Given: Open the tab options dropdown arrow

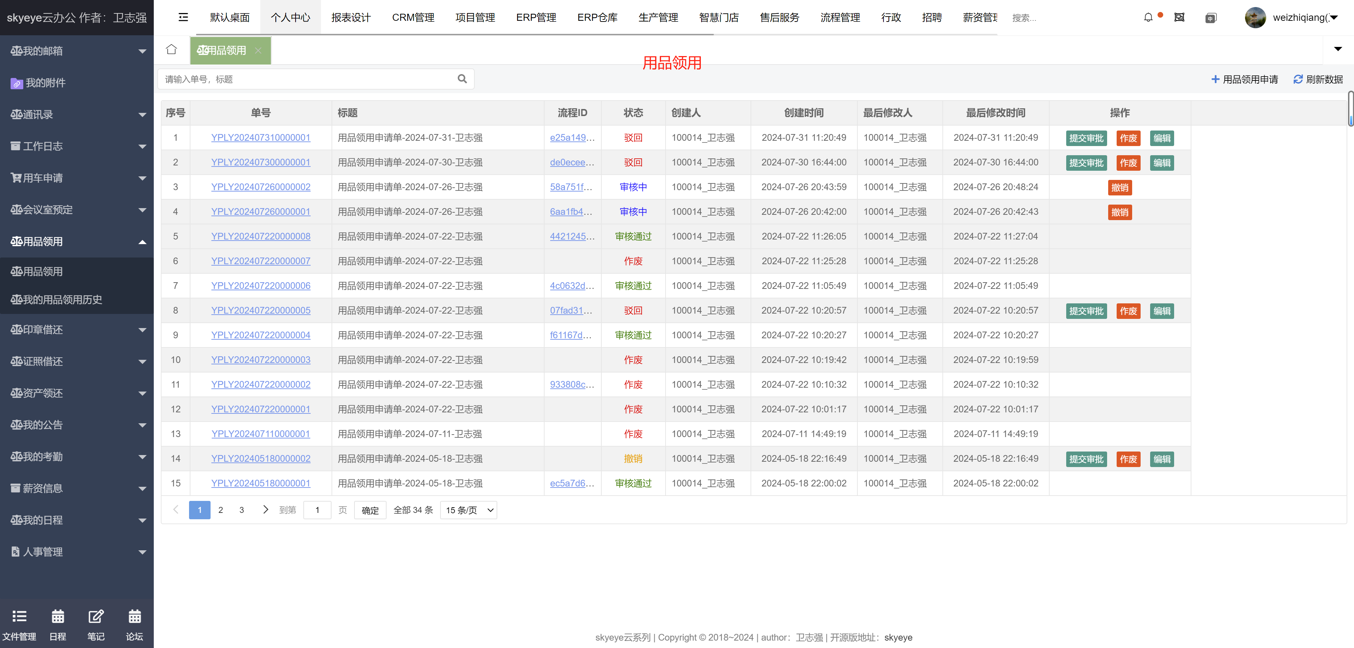Looking at the screenshot, I should [x=1338, y=49].
